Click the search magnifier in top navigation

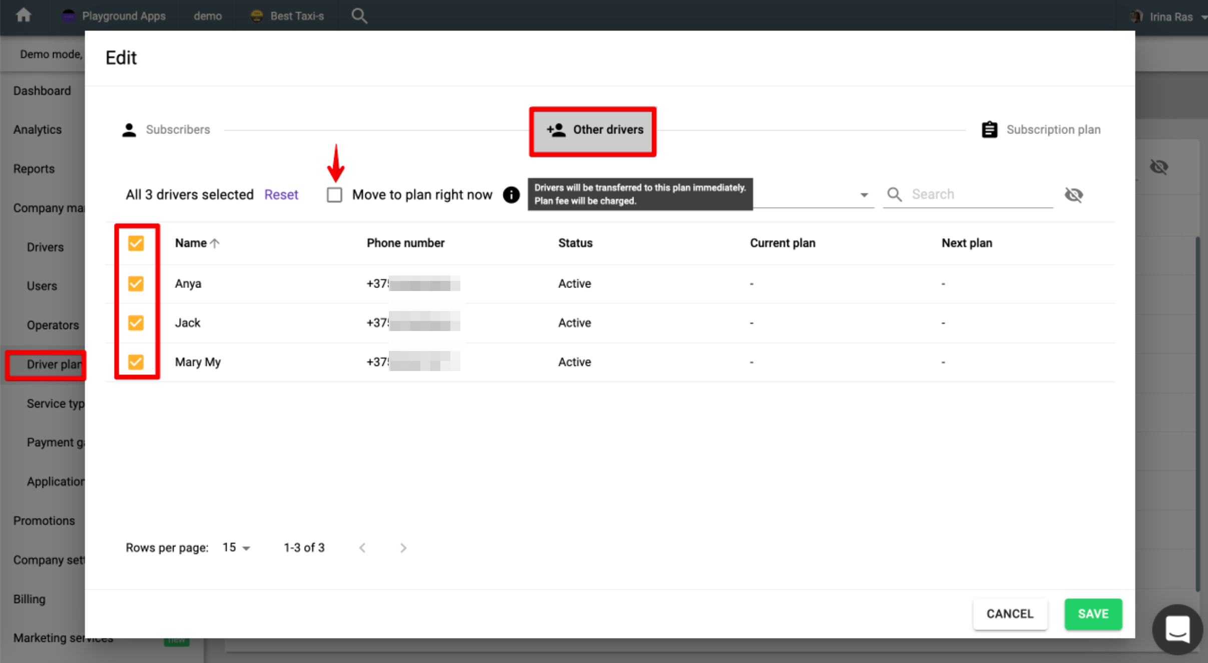coord(359,16)
